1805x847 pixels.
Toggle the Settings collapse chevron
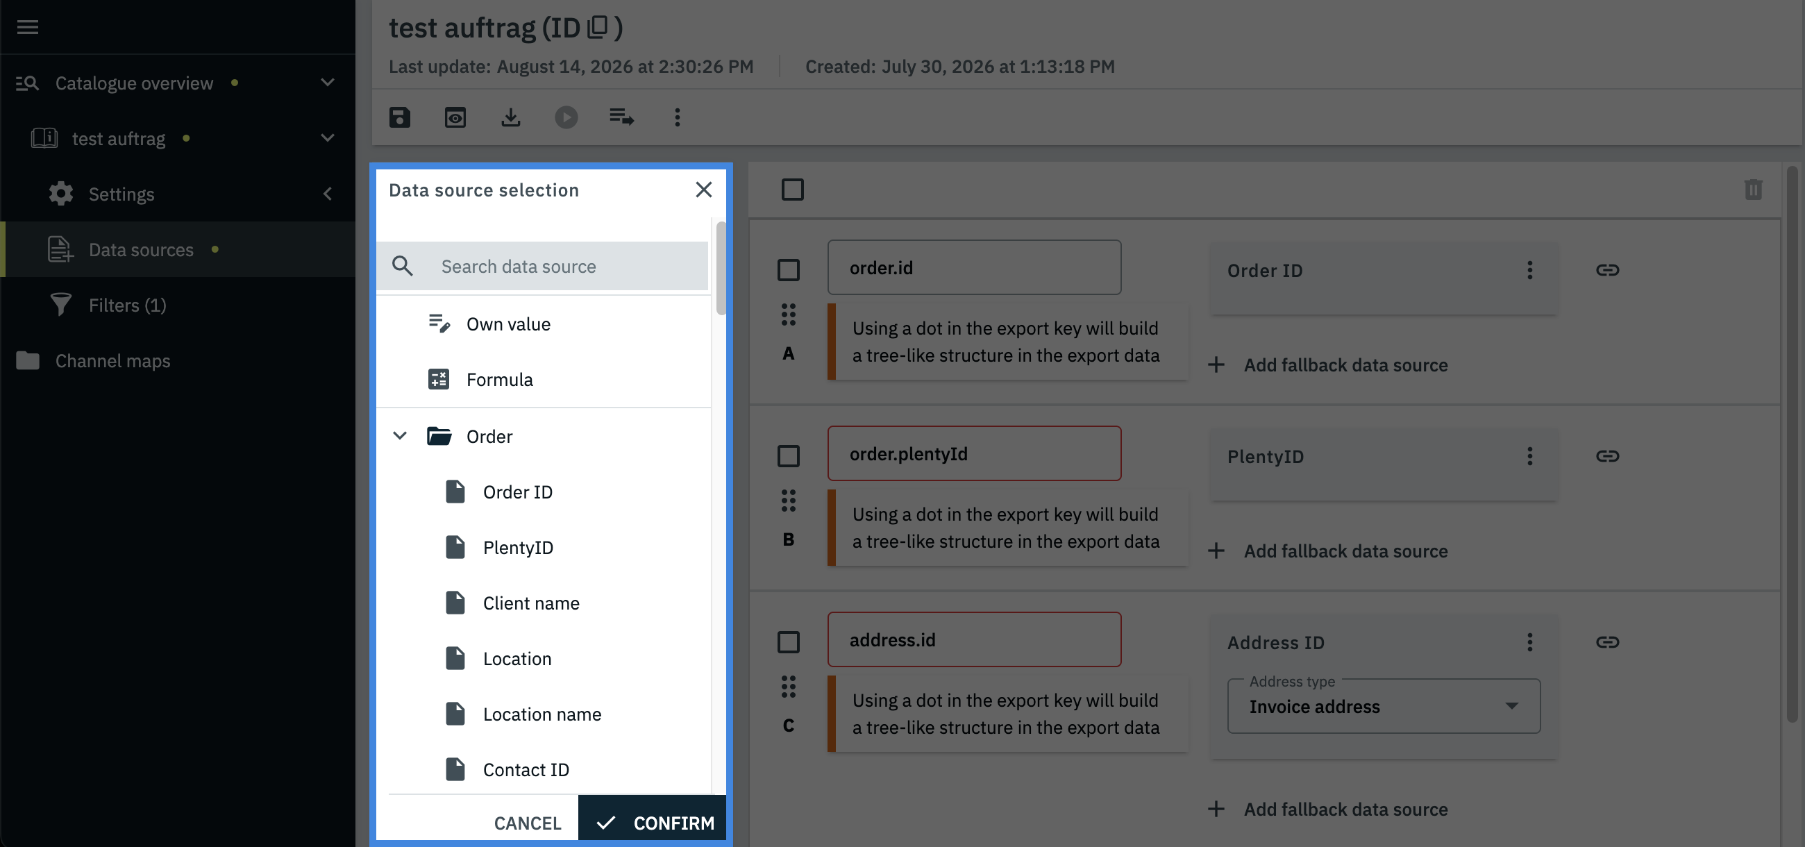[x=327, y=194]
